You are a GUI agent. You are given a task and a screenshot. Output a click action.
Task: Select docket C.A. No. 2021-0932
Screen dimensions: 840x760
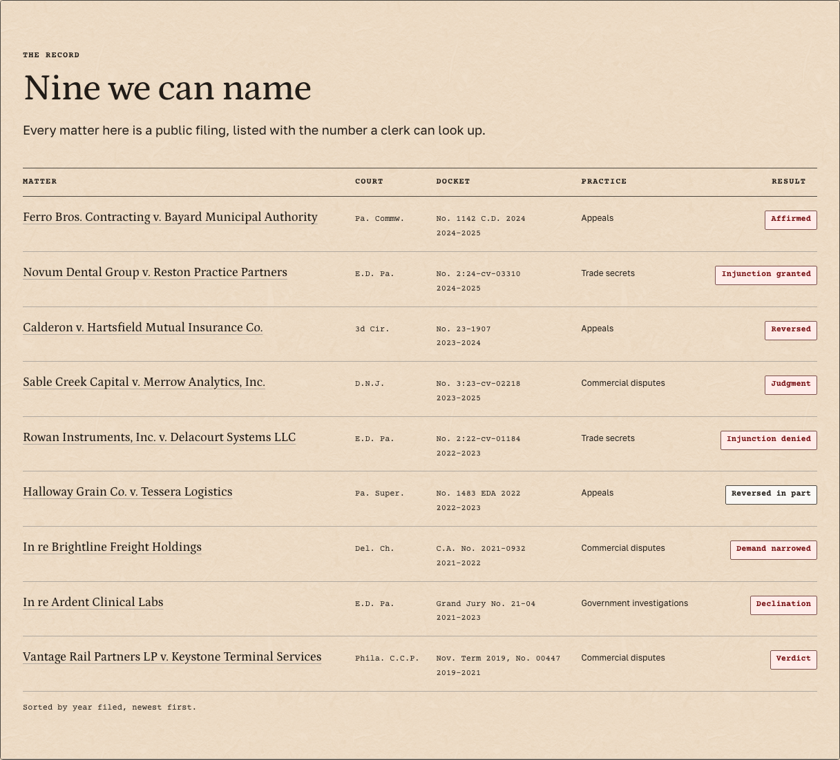(481, 549)
